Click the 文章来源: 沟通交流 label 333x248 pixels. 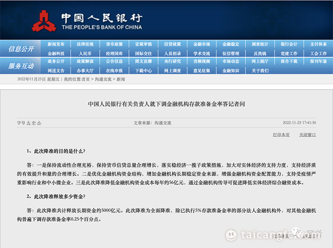tap(152, 123)
